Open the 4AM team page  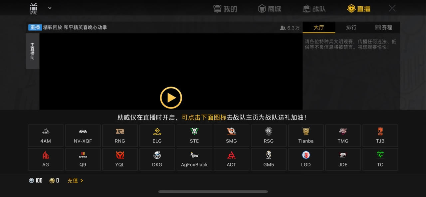point(46,136)
